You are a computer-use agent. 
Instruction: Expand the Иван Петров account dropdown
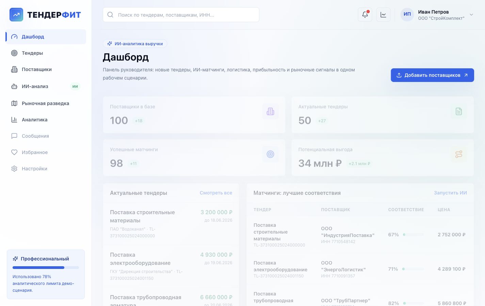pyautogui.click(x=471, y=15)
